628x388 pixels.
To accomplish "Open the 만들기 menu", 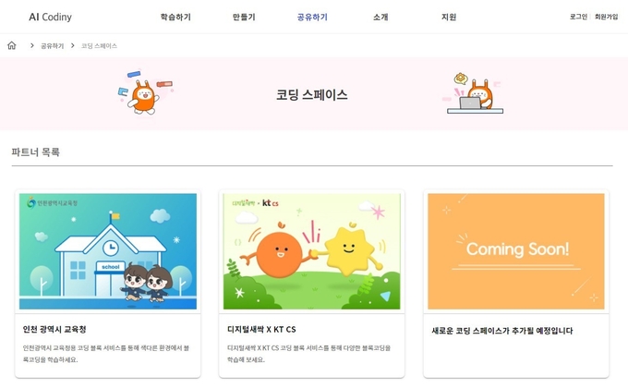I will [x=244, y=17].
